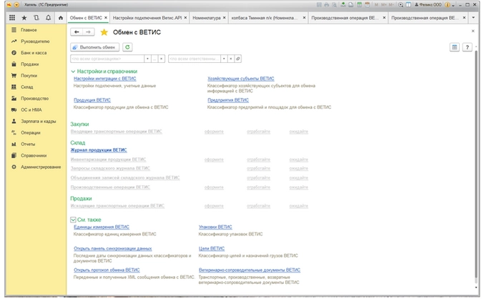
Task: Open Настройки интеграции с ВЕТИС link
Action: click(104, 79)
